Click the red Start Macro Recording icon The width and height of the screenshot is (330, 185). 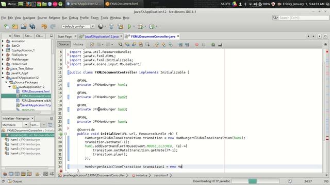(197, 45)
